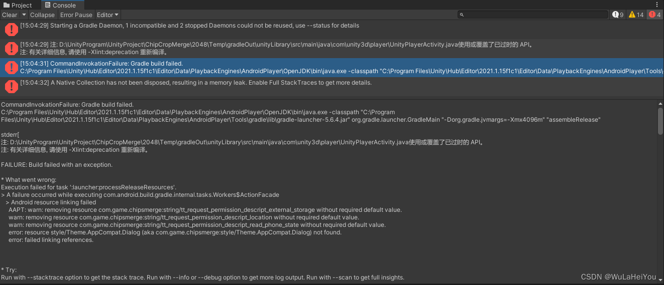Toggle info messages filter showing 9
Image resolution: width=664 pixels, height=285 pixels.
pos(618,15)
